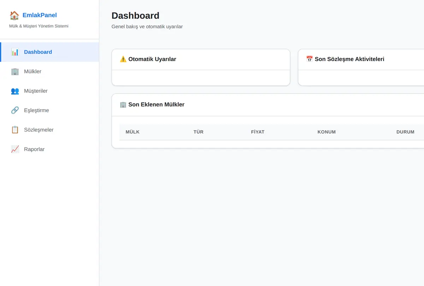Open the Müşteriler page
The width and height of the screenshot is (424, 286).
(49, 91)
